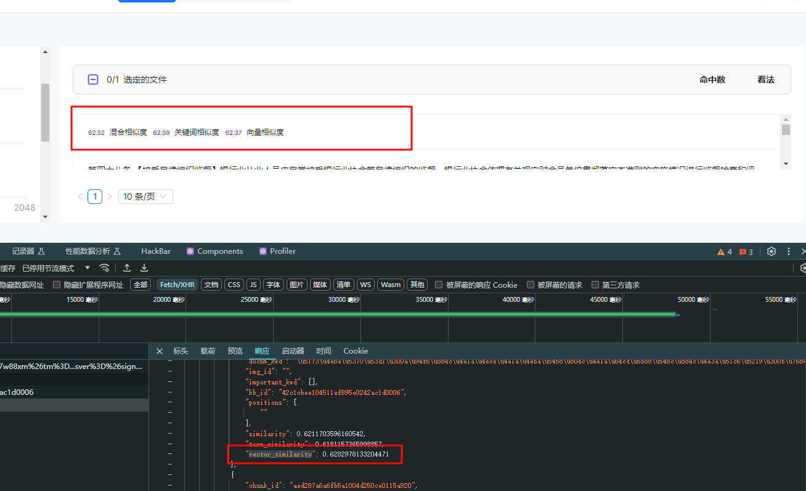
Task: Filter requests by 清单 type
Action: (343, 285)
